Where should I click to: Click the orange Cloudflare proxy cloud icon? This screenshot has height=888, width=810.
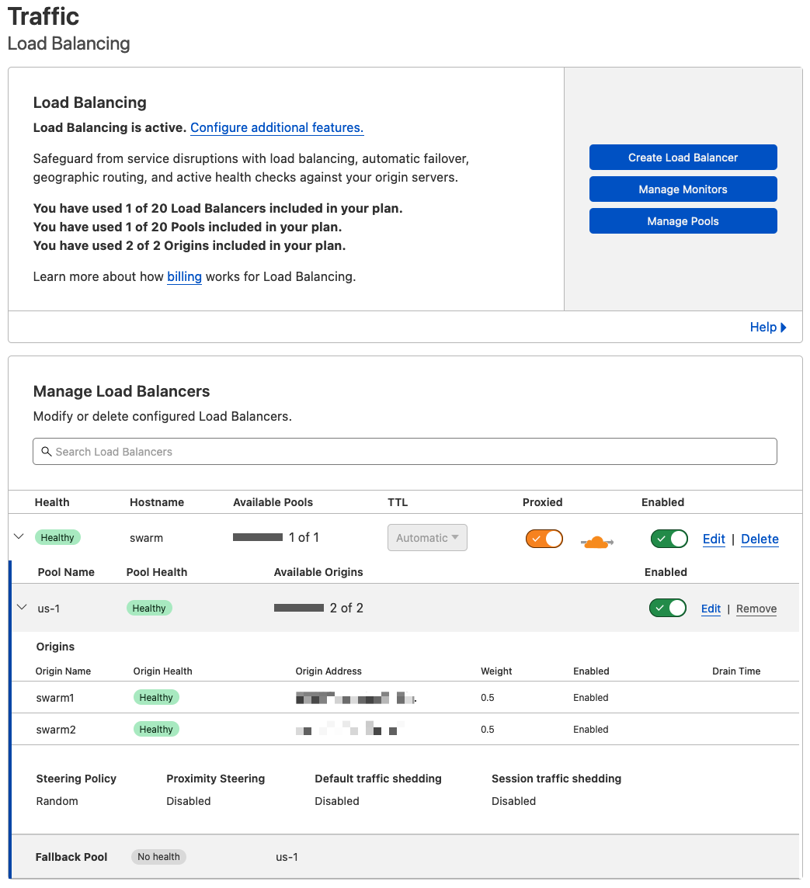(596, 542)
